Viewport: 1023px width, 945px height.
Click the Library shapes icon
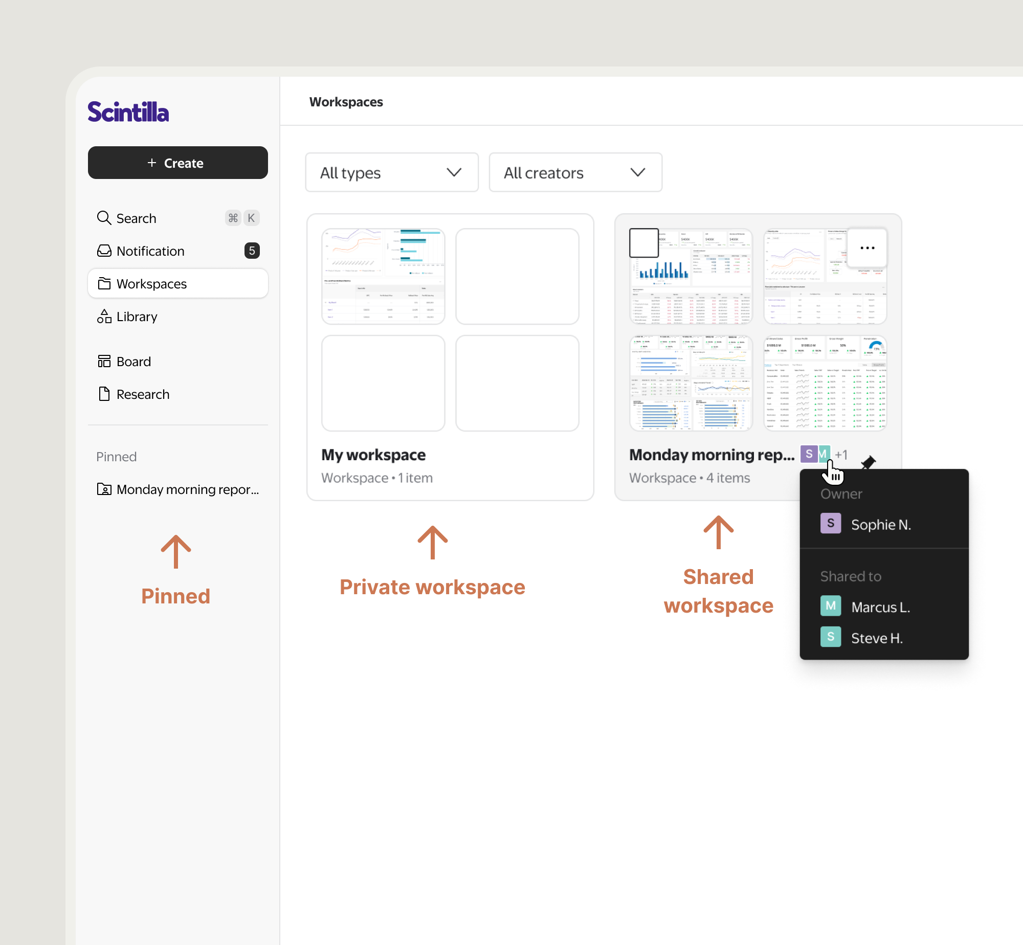pos(104,316)
